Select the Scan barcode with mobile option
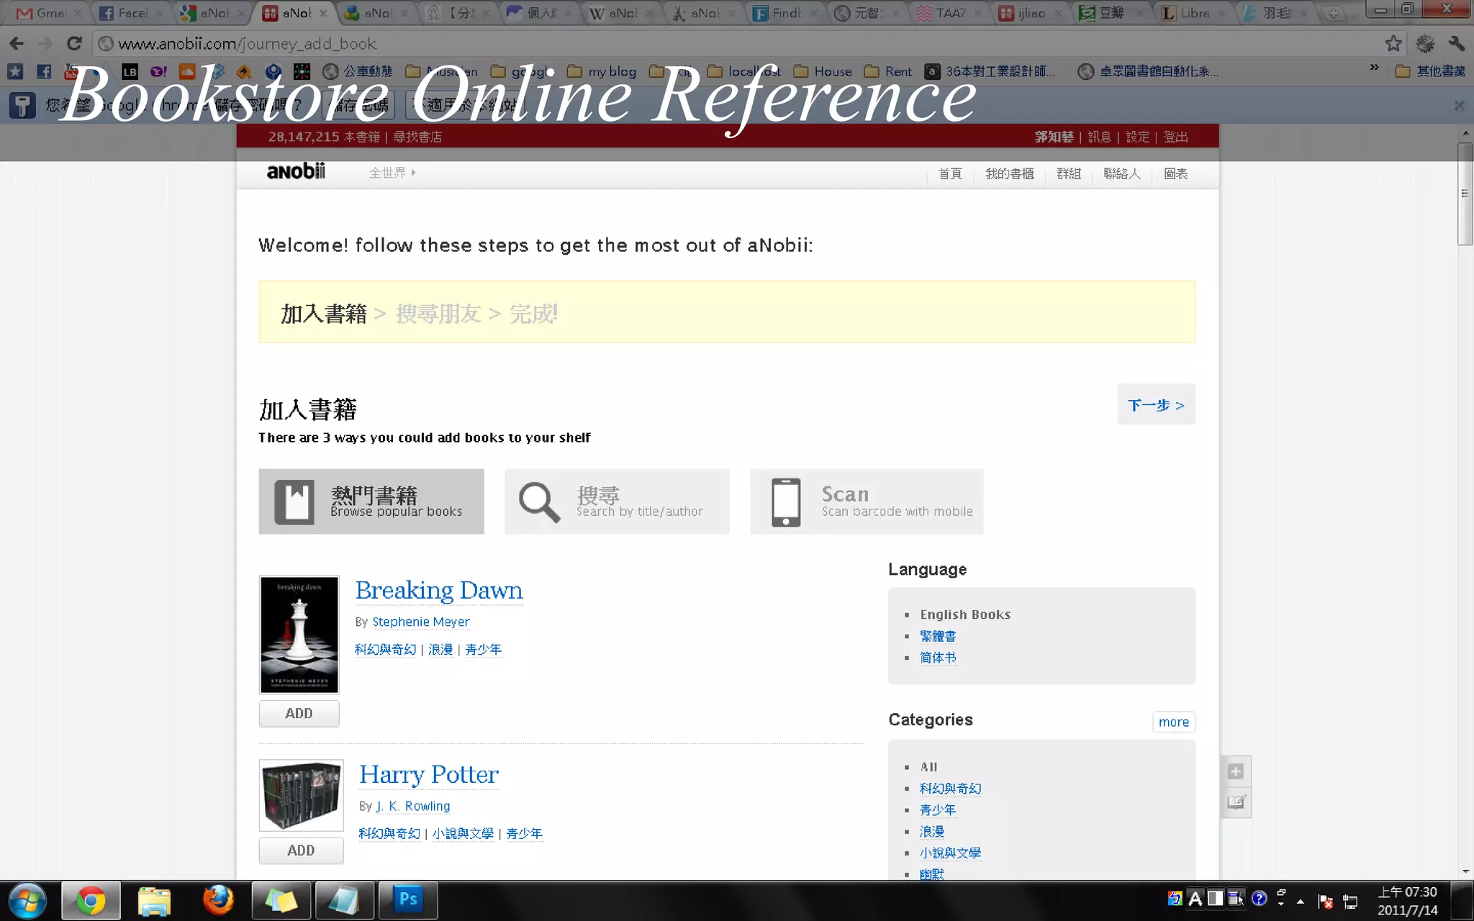 click(x=867, y=502)
